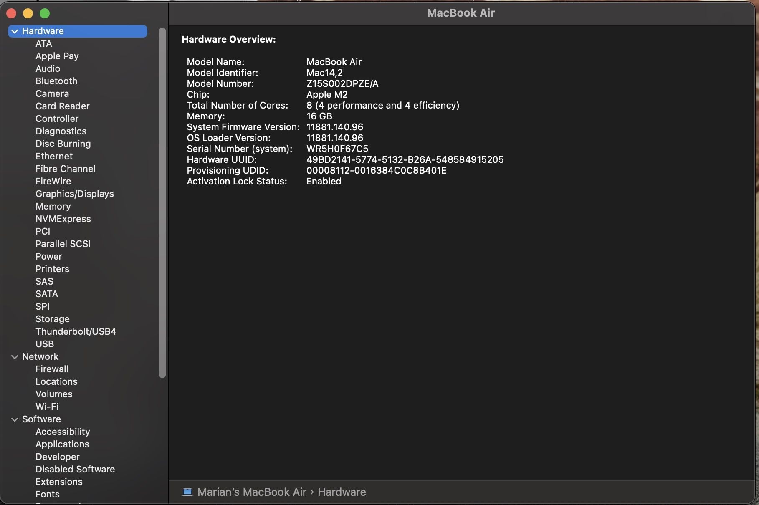759x505 pixels.
Task: Open Developer under Software
Action: coord(57,457)
